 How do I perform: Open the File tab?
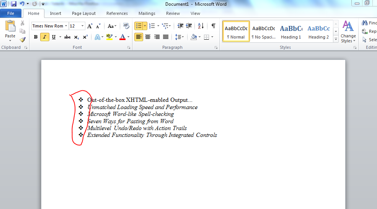coord(11,13)
